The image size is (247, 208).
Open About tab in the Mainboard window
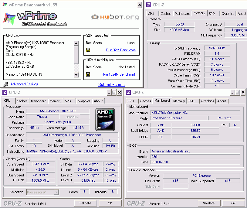click(x=222, y=101)
